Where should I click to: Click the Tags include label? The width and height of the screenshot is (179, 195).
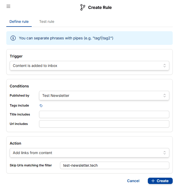coord(19,106)
